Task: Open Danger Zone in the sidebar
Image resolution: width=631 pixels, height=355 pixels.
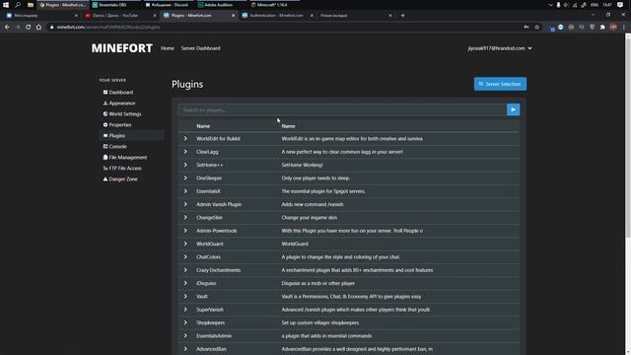Action: pos(120,179)
